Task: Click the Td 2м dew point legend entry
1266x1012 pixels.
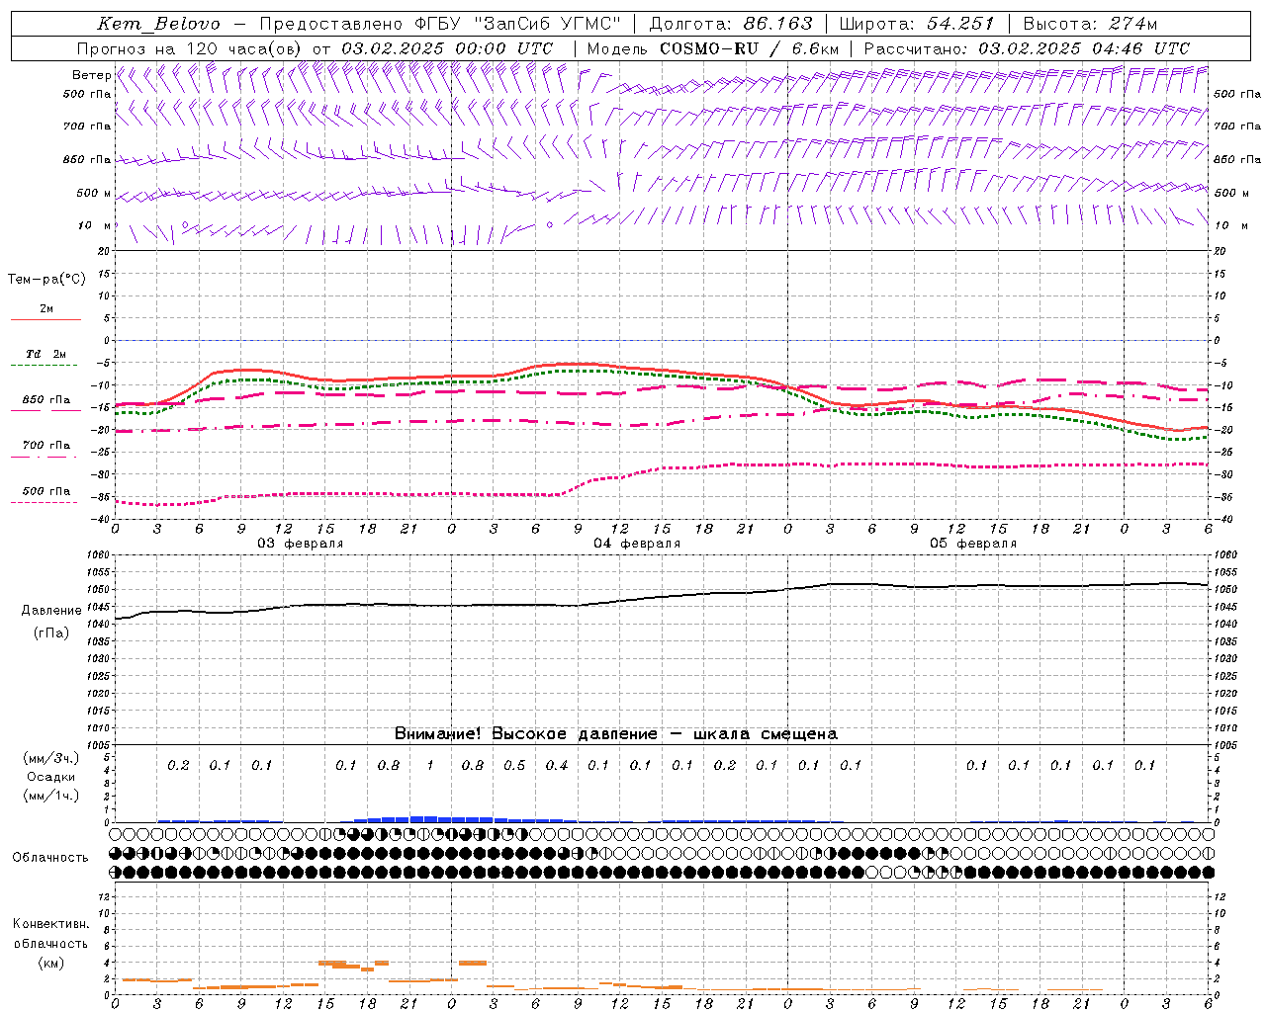Action: point(46,354)
